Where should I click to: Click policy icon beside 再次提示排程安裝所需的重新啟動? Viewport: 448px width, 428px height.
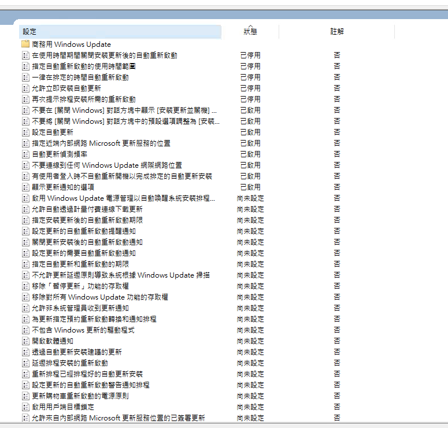coord(25,99)
